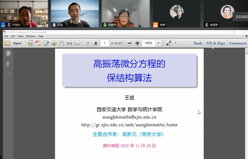Screen dimensions: 248x159
Task: Expand the 105% zoom level dropdown
Action: point(158,43)
